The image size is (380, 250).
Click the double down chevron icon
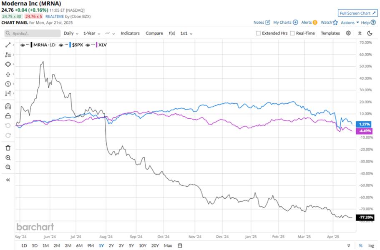(349, 246)
